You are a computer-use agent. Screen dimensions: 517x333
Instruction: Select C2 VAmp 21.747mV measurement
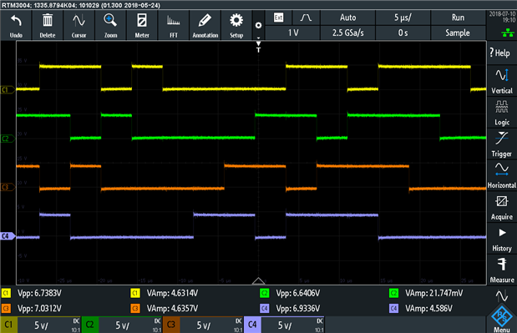tap(434, 293)
